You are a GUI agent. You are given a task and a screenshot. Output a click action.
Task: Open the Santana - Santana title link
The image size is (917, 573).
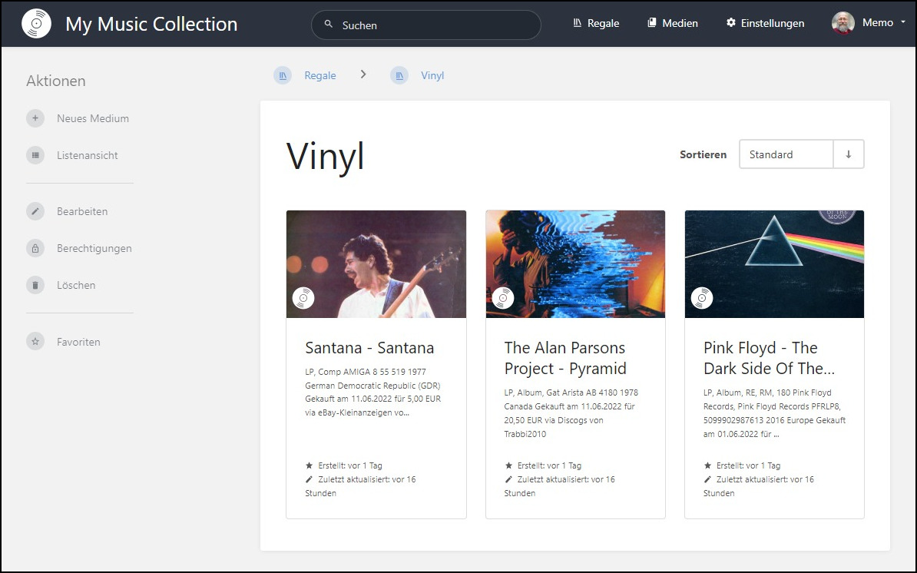coord(369,348)
